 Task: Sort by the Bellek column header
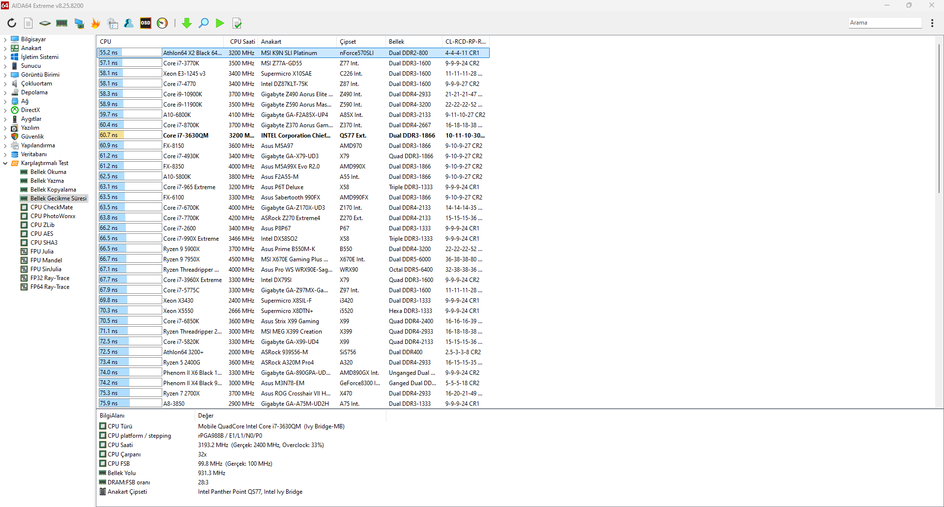point(414,42)
